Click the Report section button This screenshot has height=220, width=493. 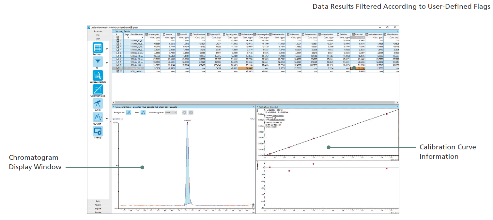[98, 209]
